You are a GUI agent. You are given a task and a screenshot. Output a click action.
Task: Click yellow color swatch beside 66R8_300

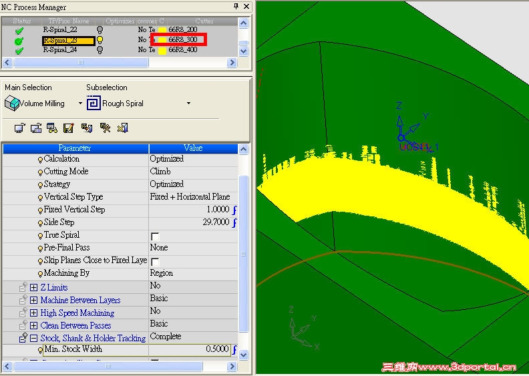tap(162, 40)
